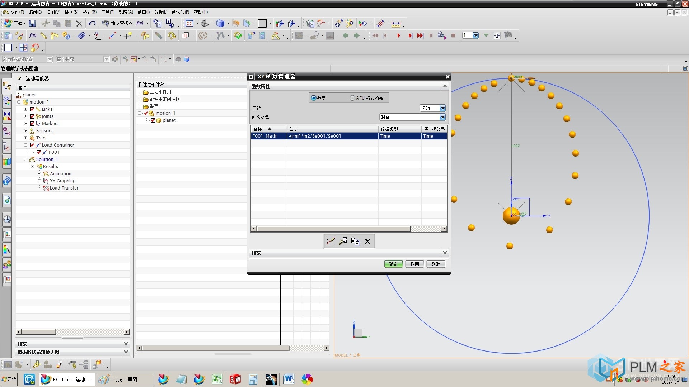Click the blue shaded cube rendering icon
Image resolution: width=689 pixels, height=387 pixels.
coord(220,23)
